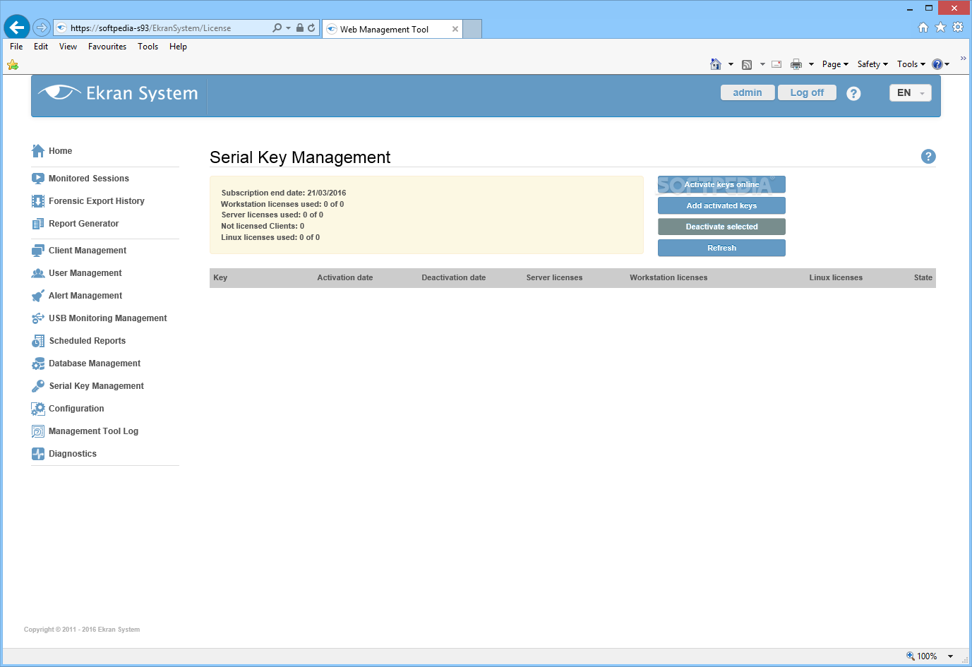This screenshot has width=972, height=667.
Task: Click the USB Monitoring Management icon
Action: tap(38, 318)
